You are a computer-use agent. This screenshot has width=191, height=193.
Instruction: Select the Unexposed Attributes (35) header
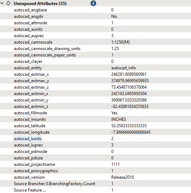click(x=40, y=4)
